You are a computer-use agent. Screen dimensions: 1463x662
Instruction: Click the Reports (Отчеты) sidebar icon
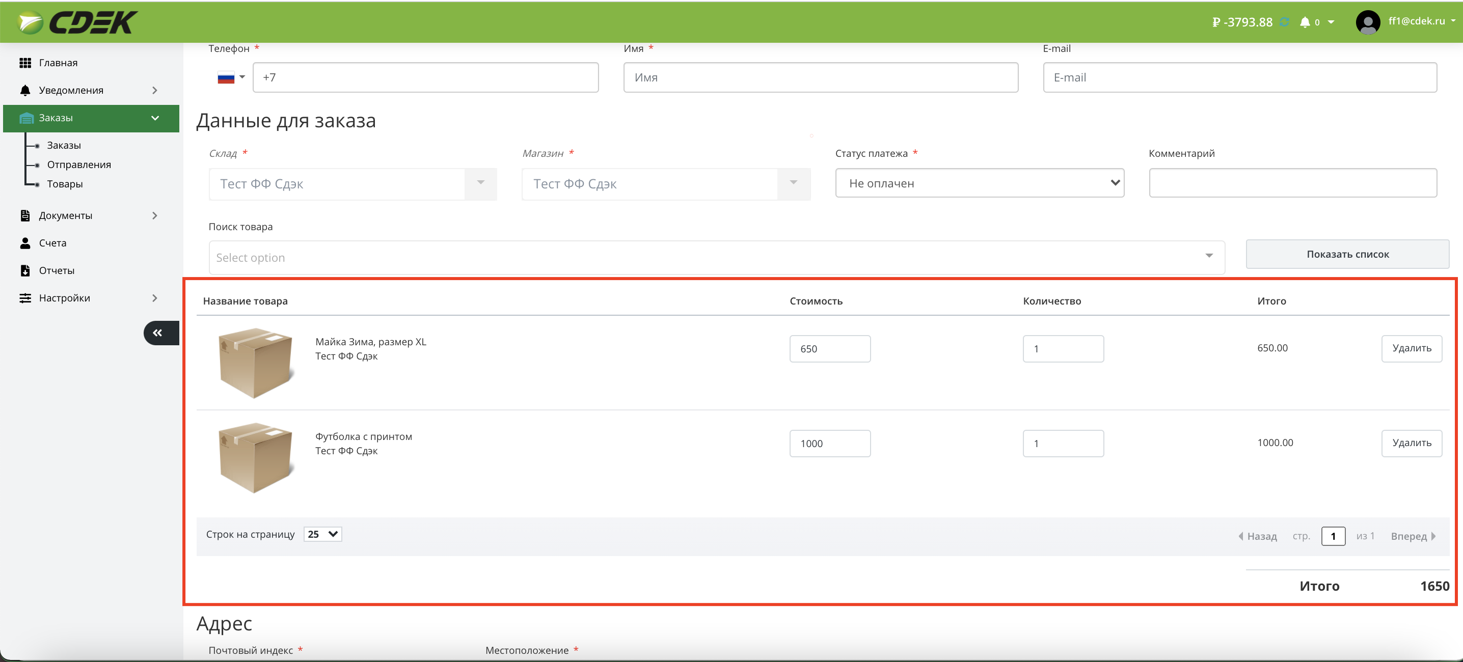click(25, 270)
